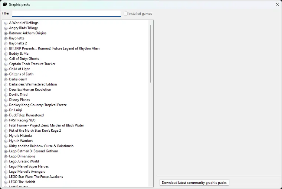Click the Graphic packs window title icon
The height and width of the screenshot is (189, 282).
5,4
